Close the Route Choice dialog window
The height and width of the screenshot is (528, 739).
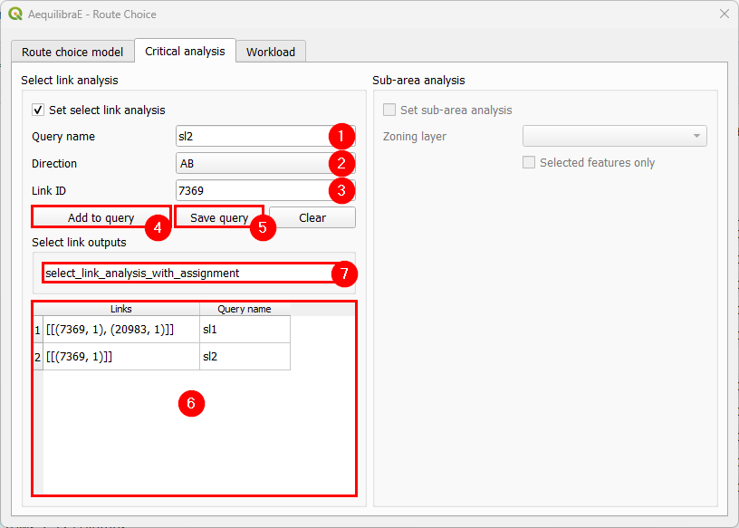coord(724,14)
